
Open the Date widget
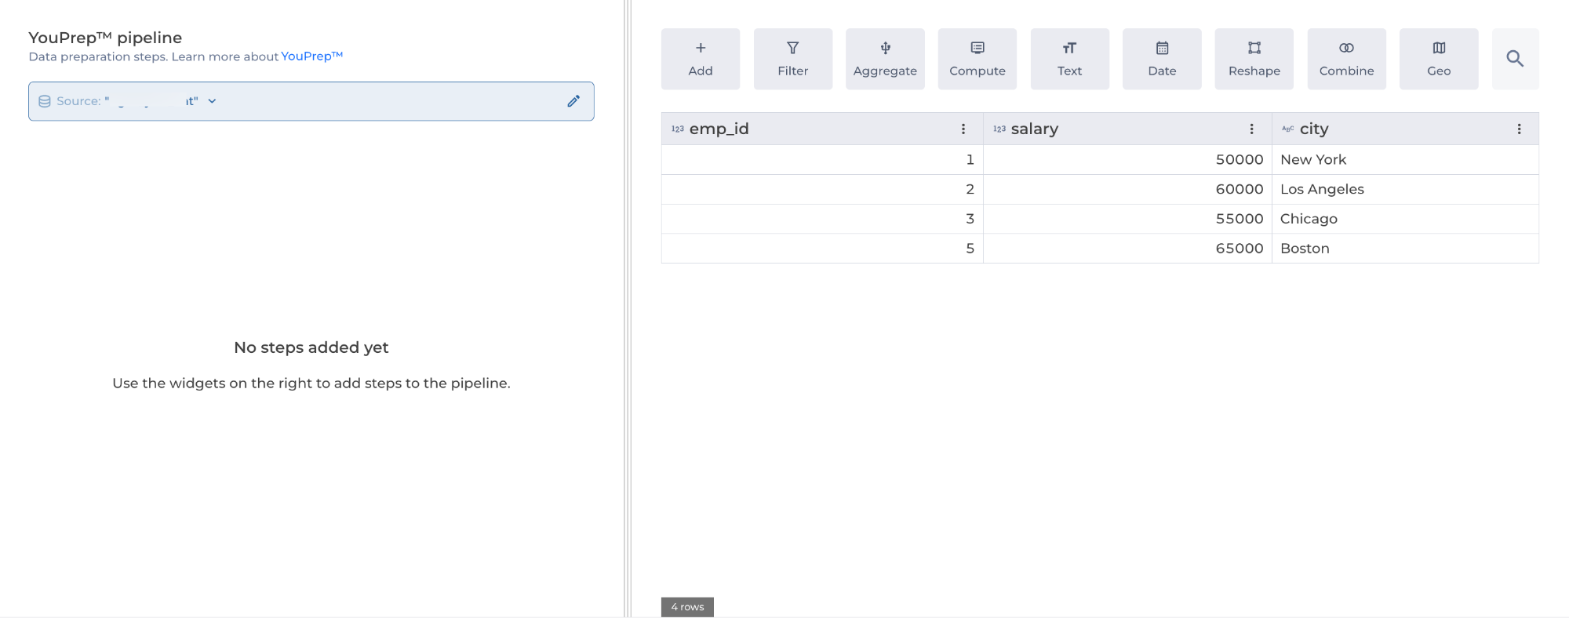(1162, 59)
